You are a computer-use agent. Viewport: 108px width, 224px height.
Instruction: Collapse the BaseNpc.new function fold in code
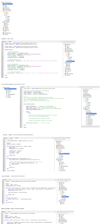[x=6, y=146]
